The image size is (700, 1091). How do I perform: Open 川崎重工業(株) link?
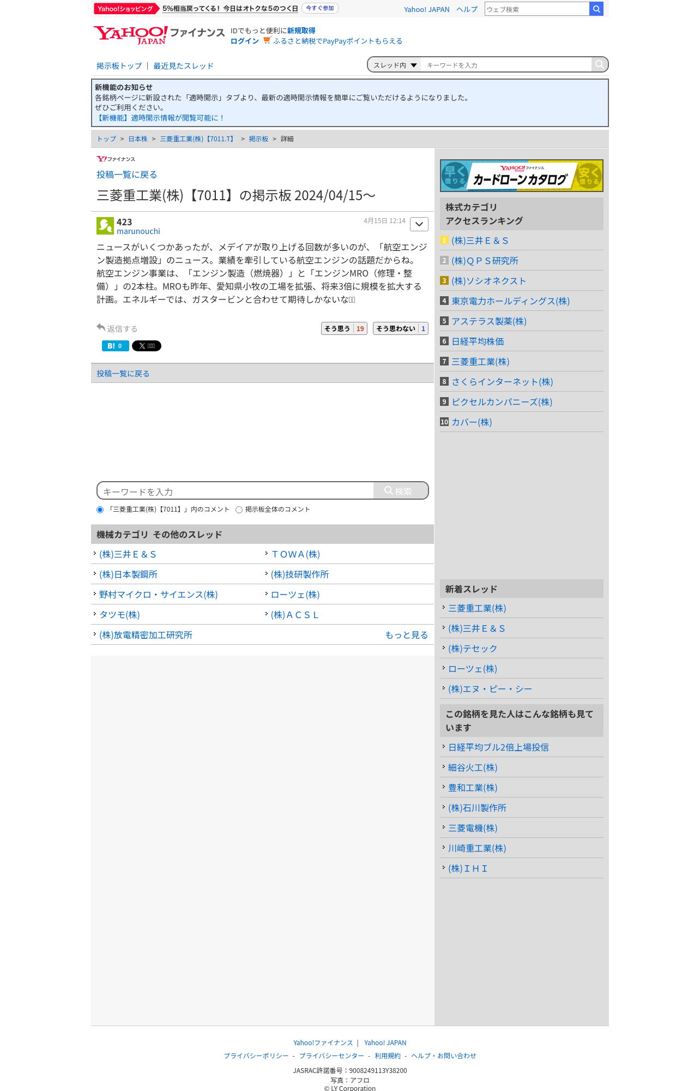(477, 848)
